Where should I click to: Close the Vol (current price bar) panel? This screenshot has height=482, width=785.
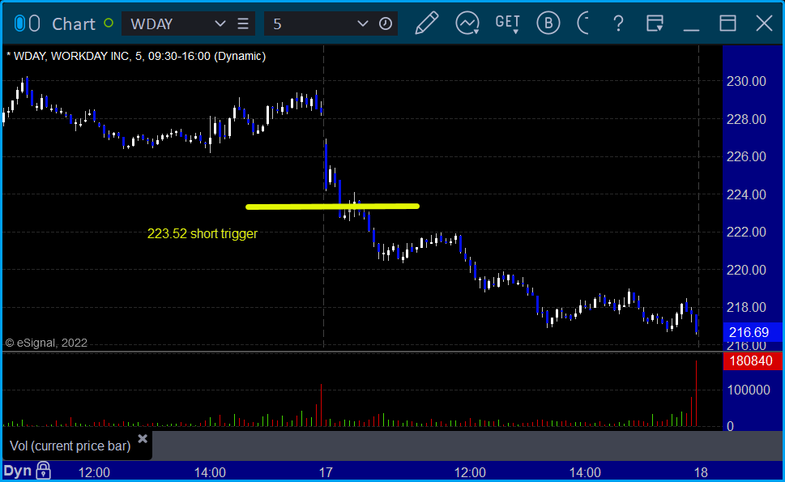coord(143,439)
